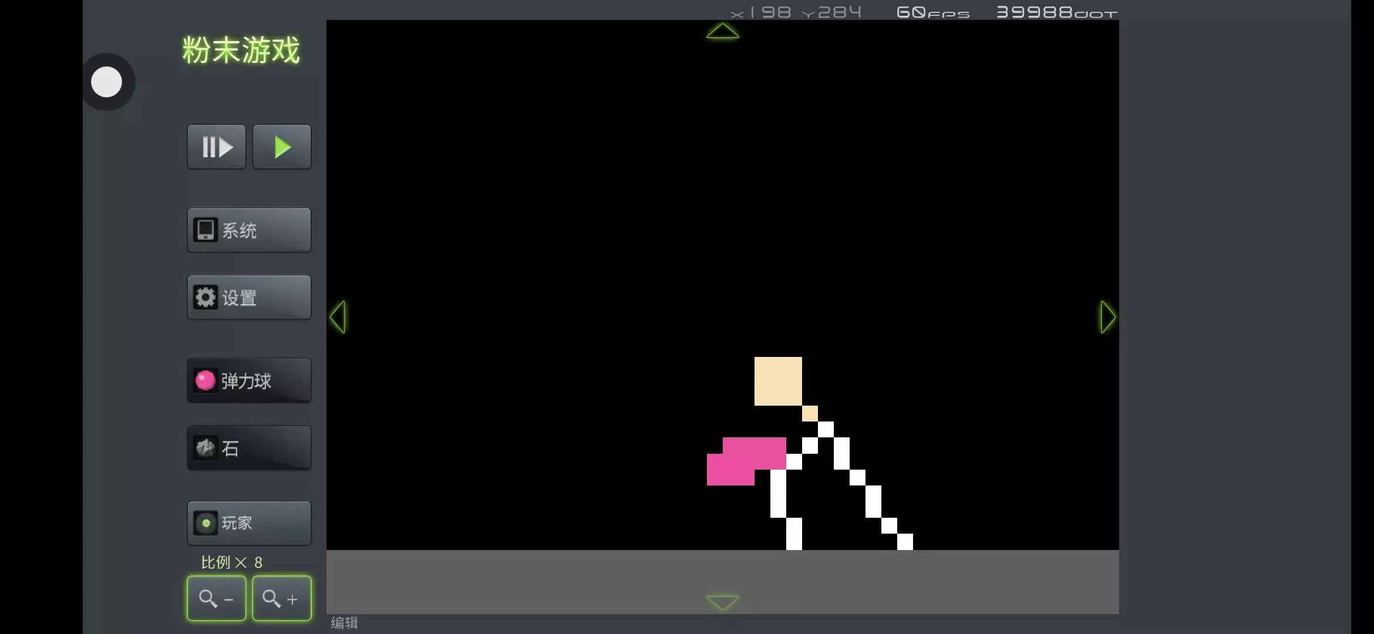Click the 比例 × 8 scale label
Image resolution: width=1374 pixels, height=634 pixels.
tap(231, 562)
